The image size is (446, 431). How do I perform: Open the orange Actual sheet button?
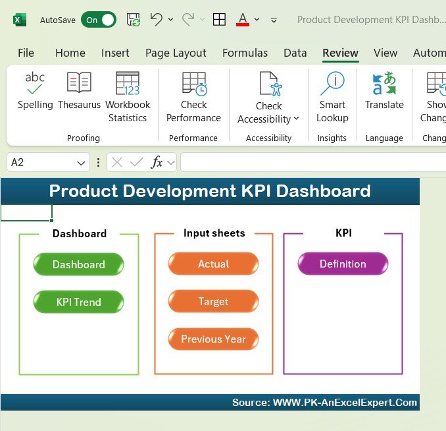(x=213, y=264)
